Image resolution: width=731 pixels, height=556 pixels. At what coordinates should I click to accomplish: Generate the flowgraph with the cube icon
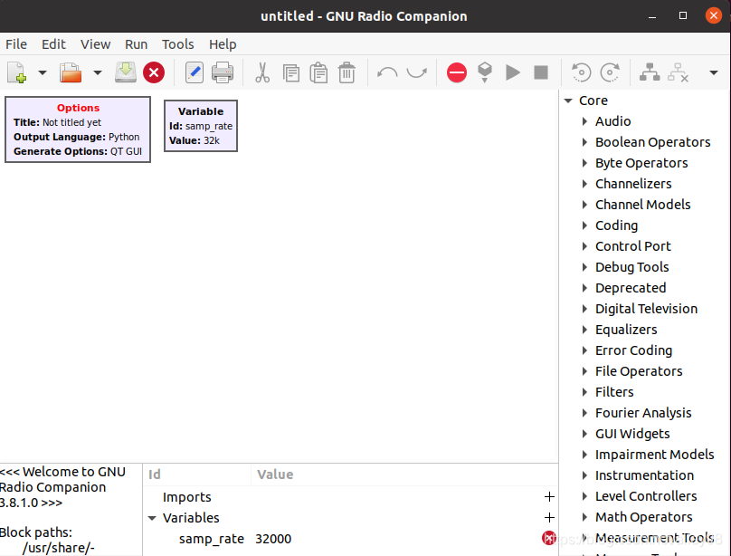click(485, 72)
